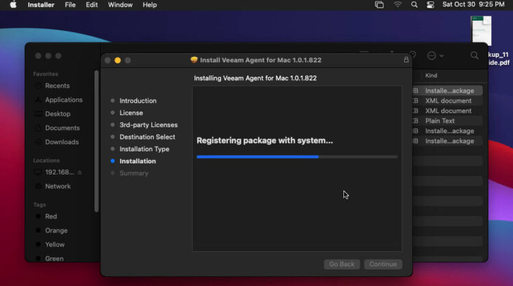Select the Orange tag in Finder sidebar
This screenshot has height=286, width=513.
pyautogui.click(x=56, y=231)
